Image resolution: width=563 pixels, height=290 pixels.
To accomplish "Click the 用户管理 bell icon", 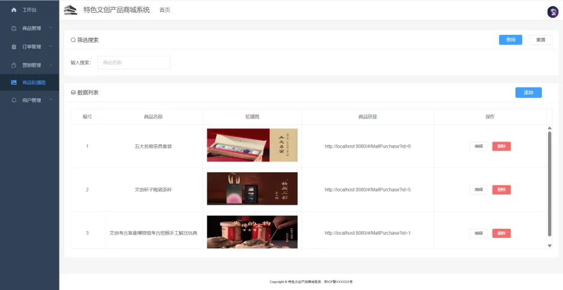I will pos(14,100).
